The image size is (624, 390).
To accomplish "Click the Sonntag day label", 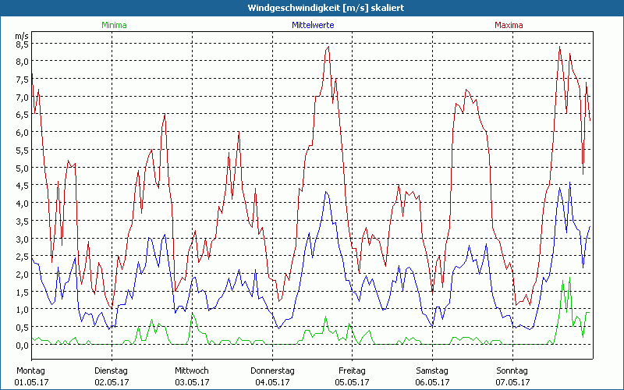I will 512,371.
